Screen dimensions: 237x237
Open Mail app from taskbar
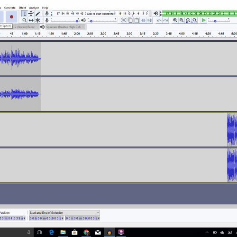98,232
